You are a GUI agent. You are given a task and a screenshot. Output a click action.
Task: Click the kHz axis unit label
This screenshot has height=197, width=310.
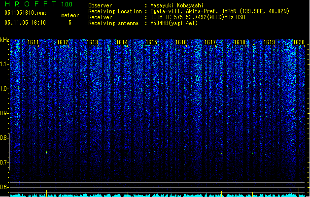[4, 40]
